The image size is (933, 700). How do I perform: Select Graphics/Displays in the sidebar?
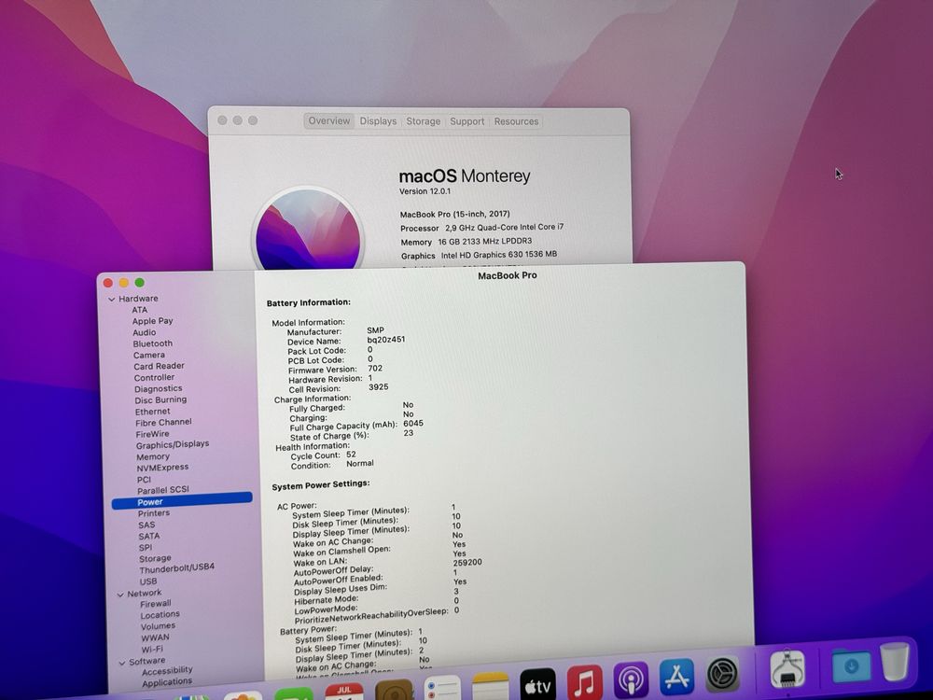pyautogui.click(x=172, y=444)
